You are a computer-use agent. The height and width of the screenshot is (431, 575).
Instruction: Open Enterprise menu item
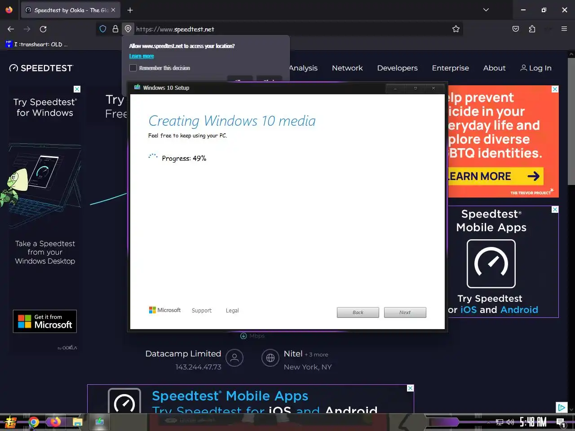click(x=450, y=68)
